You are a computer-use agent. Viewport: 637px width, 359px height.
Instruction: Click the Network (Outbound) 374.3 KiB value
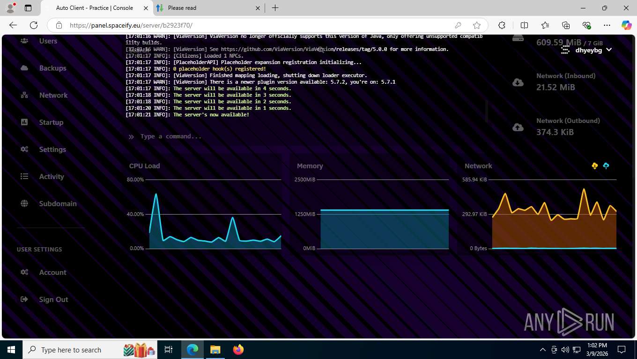(x=555, y=132)
